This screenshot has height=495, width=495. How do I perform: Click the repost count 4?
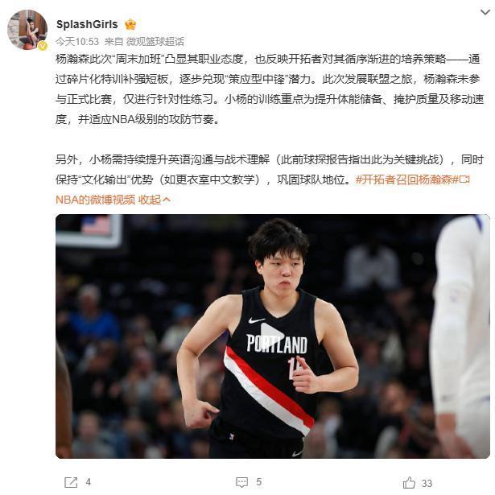(89, 482)
